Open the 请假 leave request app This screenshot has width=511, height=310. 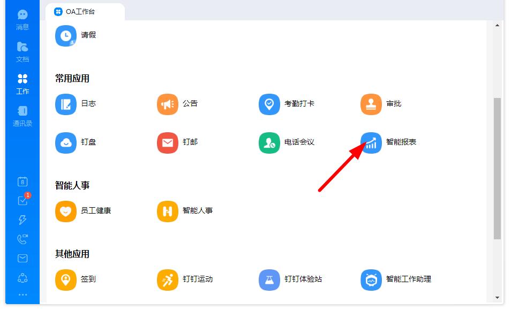click(77, 35)
